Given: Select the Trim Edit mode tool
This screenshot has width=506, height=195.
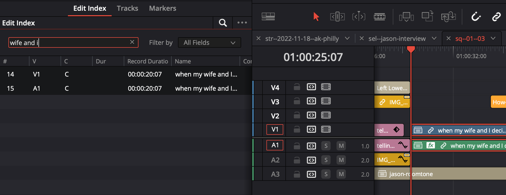Looking at the screenshot, I should click(x=337, y=16).
